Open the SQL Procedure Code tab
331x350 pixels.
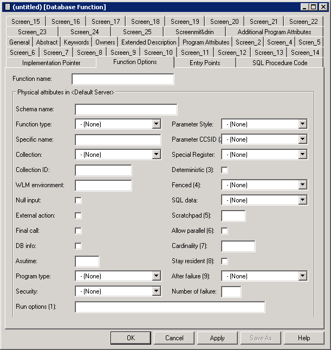[280, 63]
